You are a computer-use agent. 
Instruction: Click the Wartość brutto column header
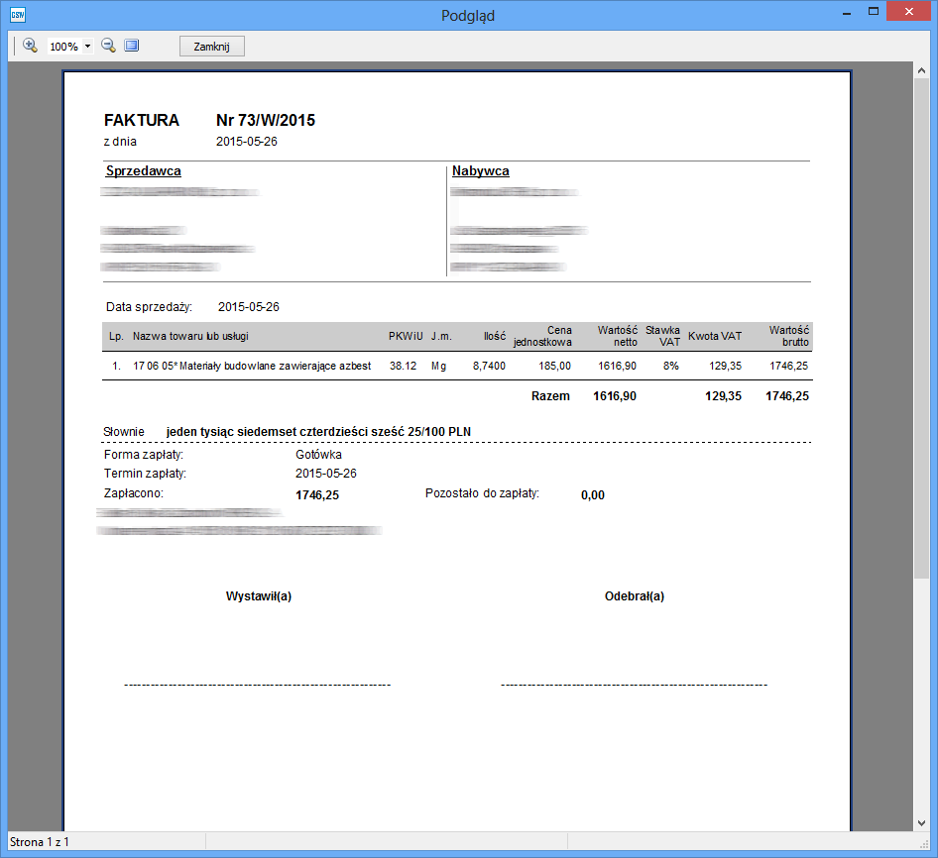tap(789, 336)
